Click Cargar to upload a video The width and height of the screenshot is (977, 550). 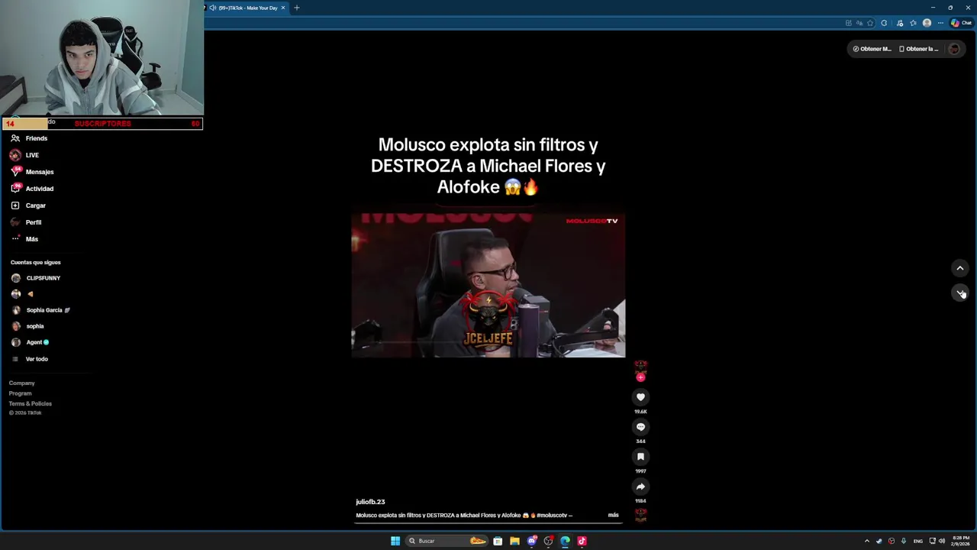click(28, 205)
